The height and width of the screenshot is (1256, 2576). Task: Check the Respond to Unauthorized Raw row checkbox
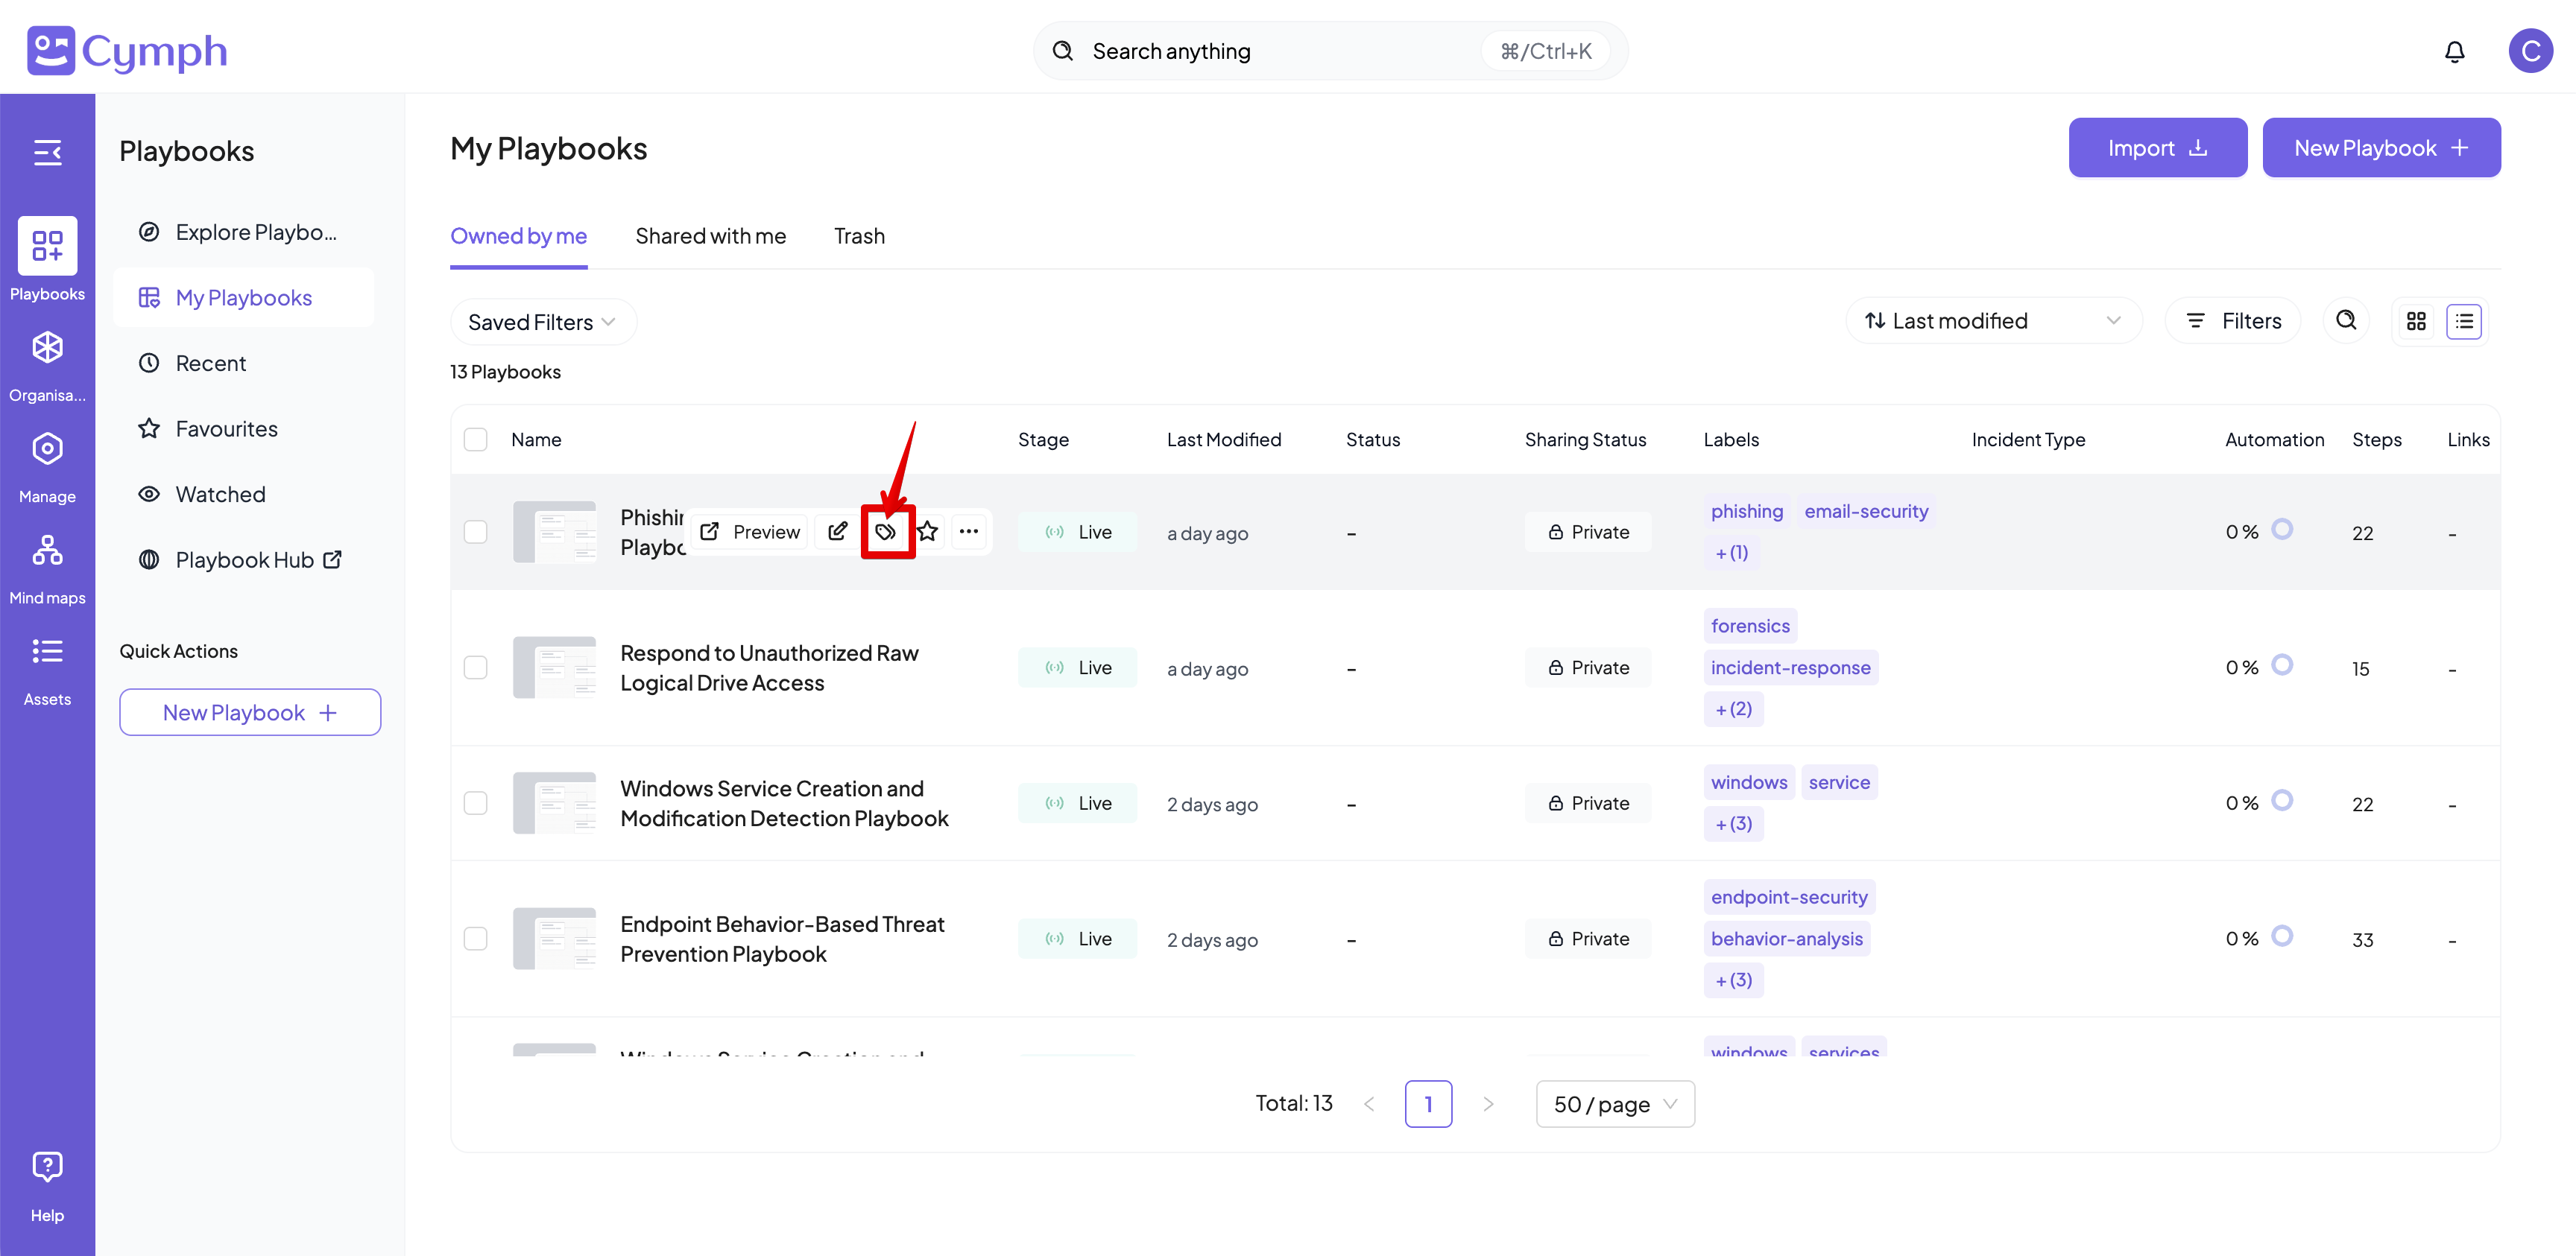(x=476, y=667)
